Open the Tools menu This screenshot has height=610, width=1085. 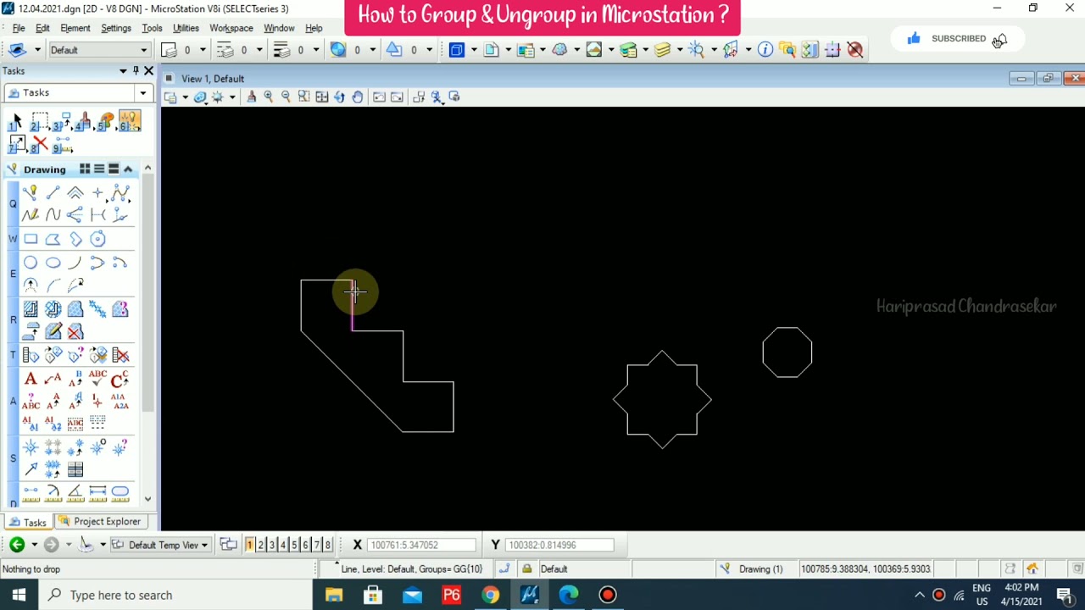coord(152,28)
